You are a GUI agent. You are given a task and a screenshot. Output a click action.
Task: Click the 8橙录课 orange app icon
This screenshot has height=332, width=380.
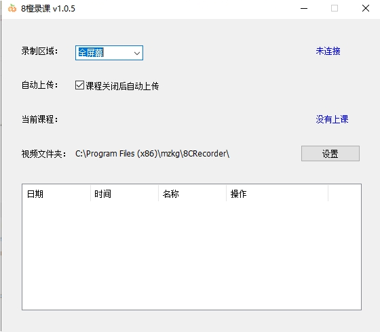coord(12,8)
